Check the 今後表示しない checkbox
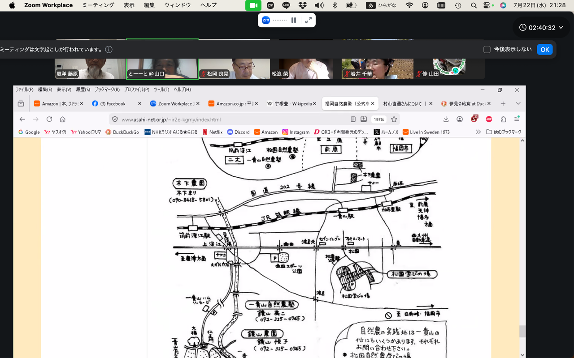Viewport: 574px width, 358px height. click(487, 50)
